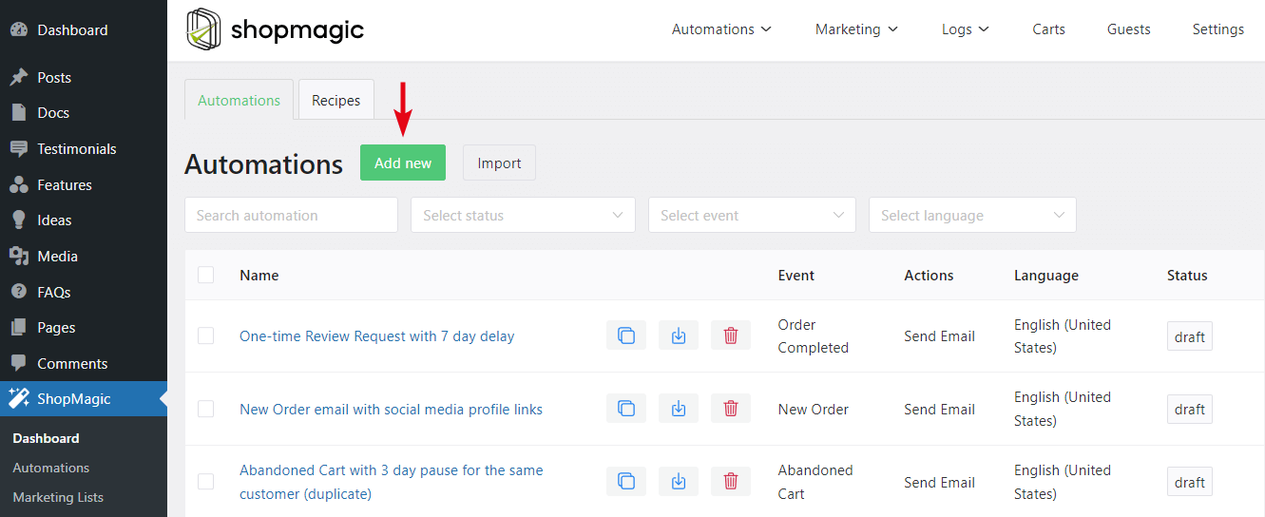Click the "New Order" event cell
The width and height of the screenshot is (1265, 517).
point(813,409)
